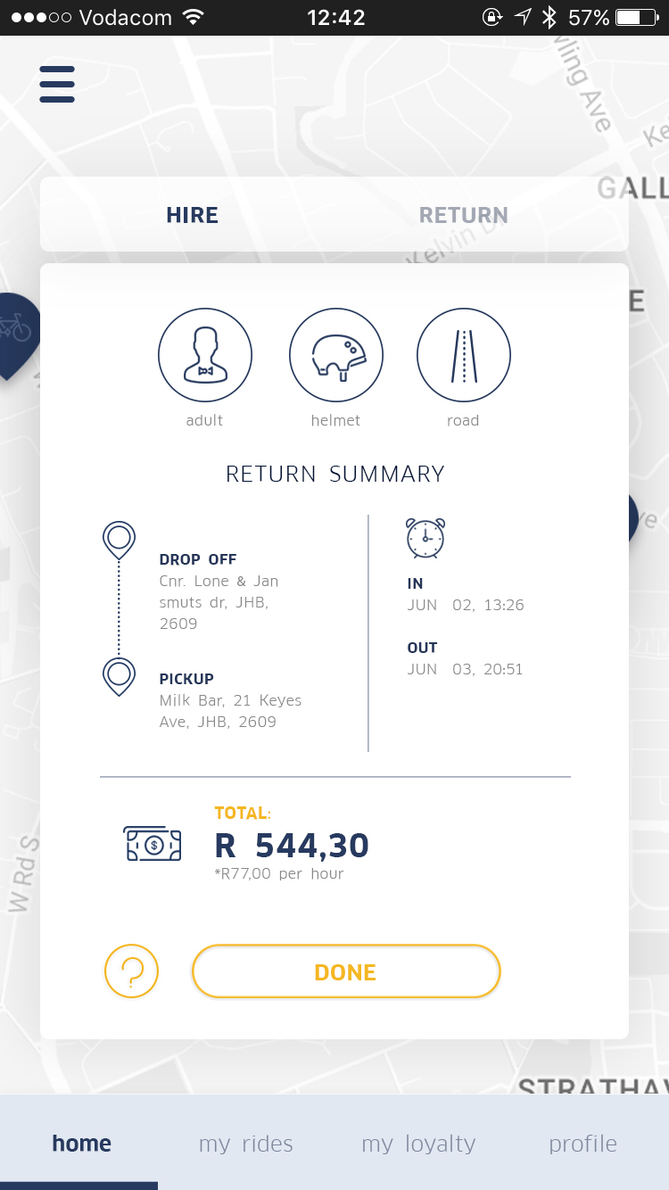The image size is (669, 1190).
Task: Switch to the HIRE tab
Action: click(x=193, y=215)
